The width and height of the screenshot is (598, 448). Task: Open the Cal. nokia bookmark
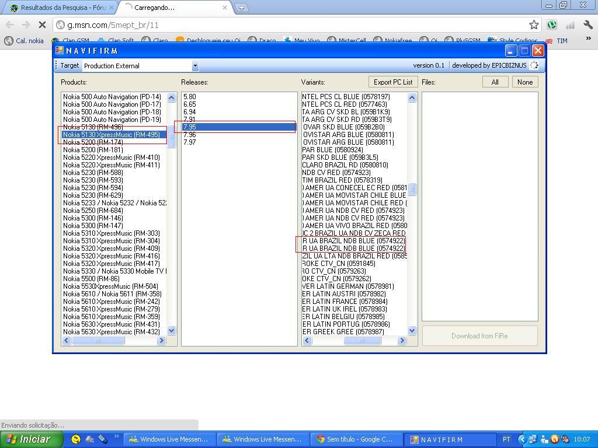[x=24, y=41]
